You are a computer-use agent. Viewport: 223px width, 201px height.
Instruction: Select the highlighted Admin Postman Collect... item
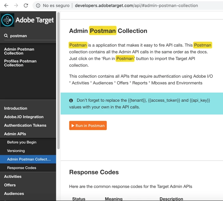pyautogui.click(x=28, y=159)
